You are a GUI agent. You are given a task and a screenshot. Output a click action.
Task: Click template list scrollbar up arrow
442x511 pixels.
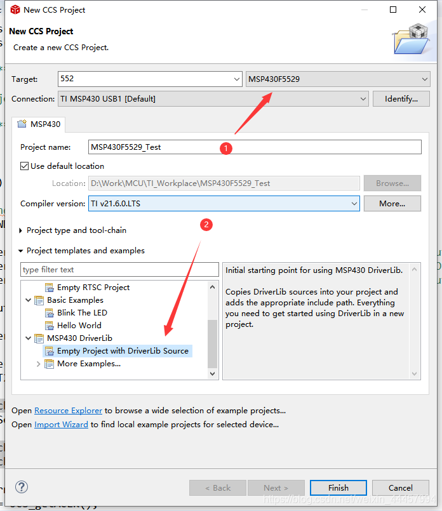point(213,287)
